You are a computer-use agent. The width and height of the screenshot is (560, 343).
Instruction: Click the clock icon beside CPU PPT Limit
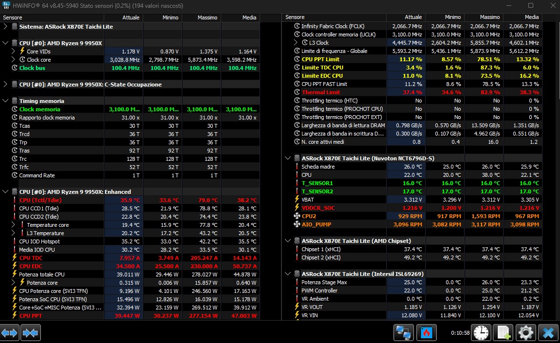tap(297, 59)
